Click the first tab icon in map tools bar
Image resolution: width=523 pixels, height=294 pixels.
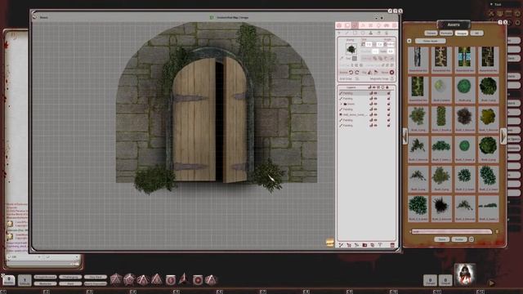(339, 25)
